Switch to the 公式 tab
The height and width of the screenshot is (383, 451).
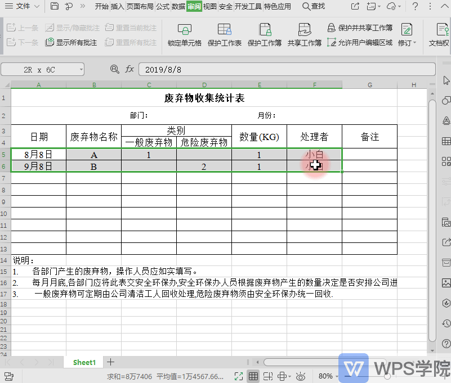[x=163, y=6]
